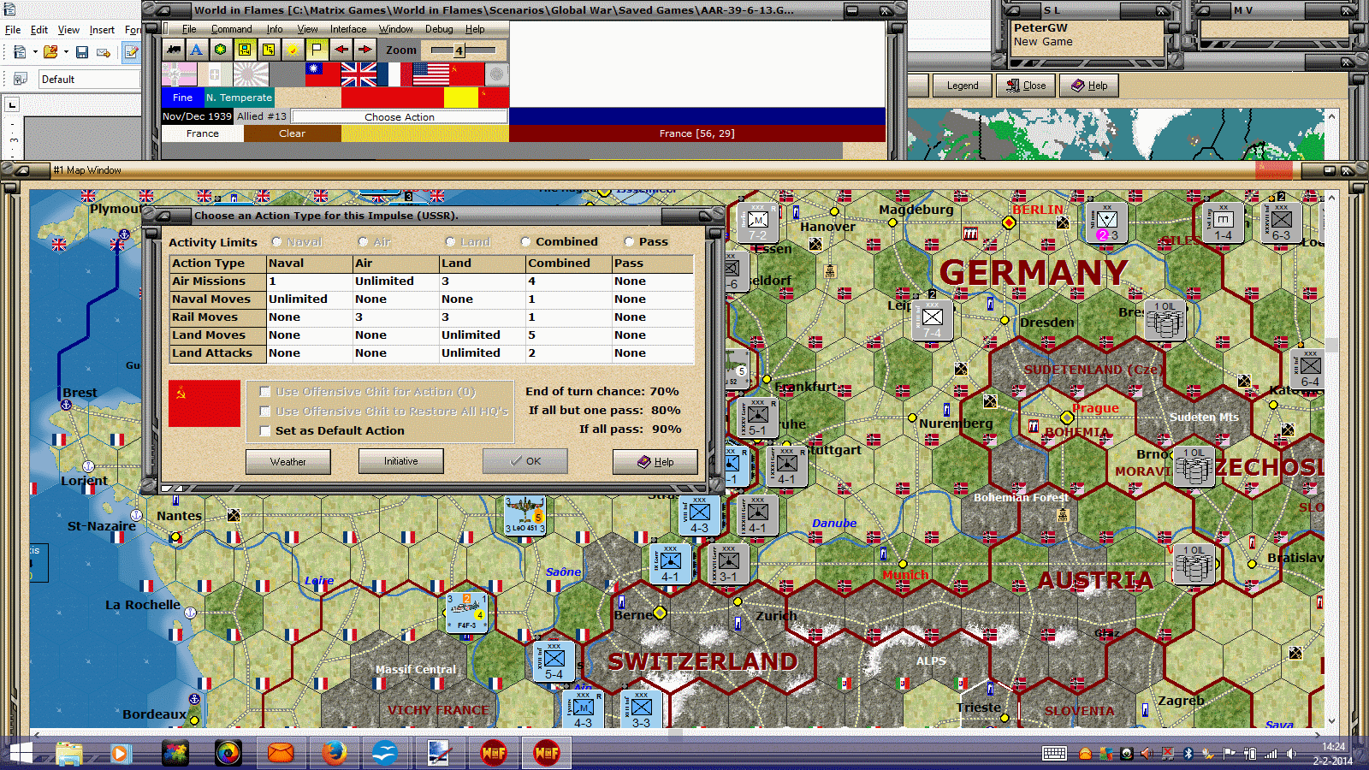Toggle the yellow unit counter icon
Image resolution: width=1369 pixels, height=770 pixels.
245,50
